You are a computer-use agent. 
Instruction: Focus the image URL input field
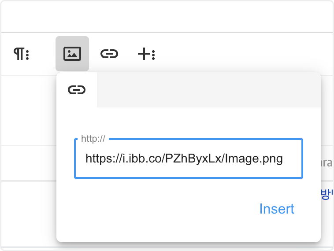[188, 159]
